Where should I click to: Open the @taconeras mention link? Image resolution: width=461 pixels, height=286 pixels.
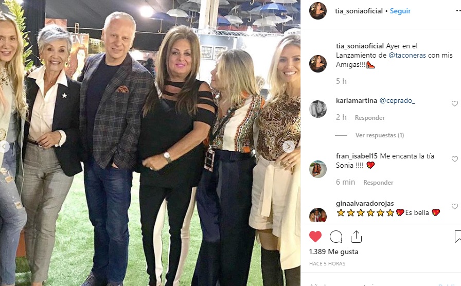point(407,55)
